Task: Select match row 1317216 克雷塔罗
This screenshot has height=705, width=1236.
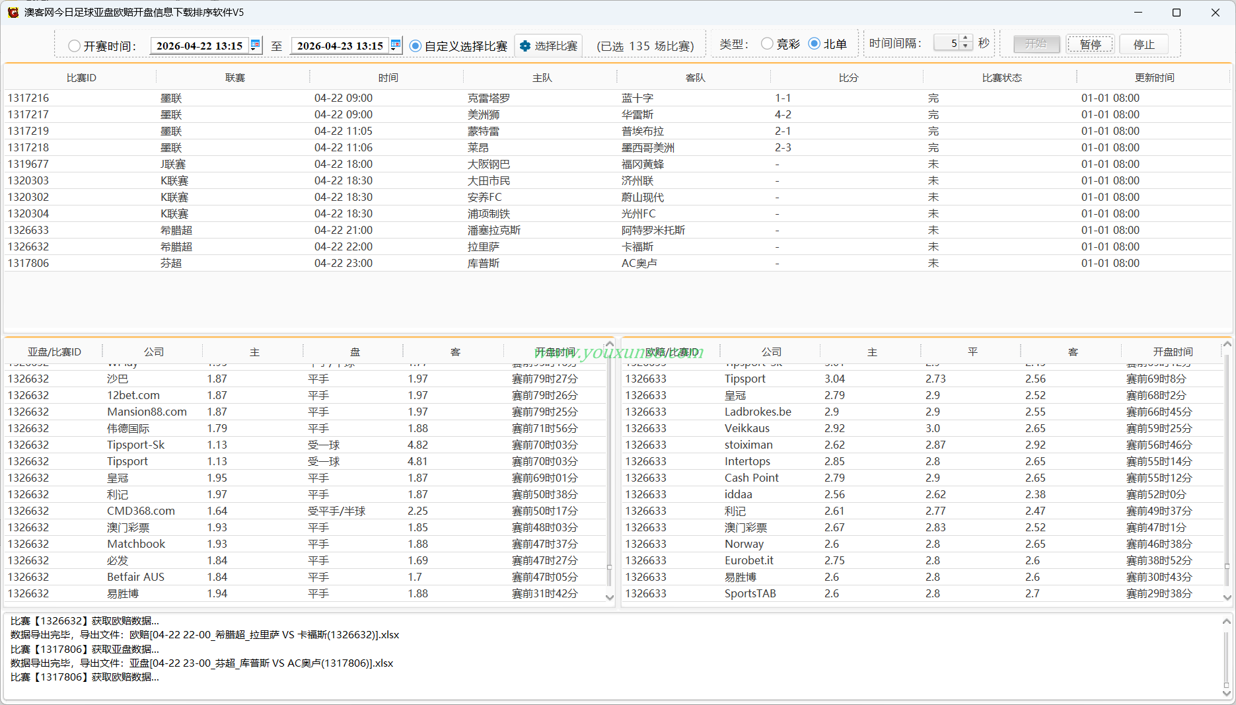Action: (618, 98)
